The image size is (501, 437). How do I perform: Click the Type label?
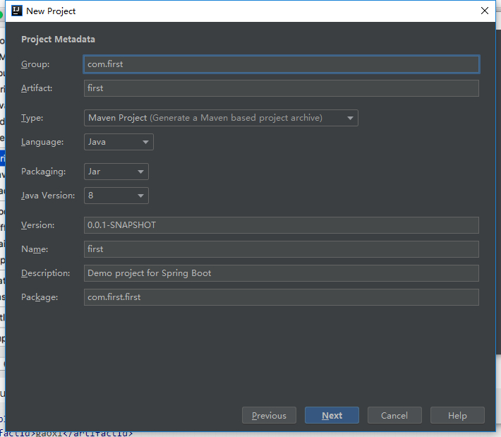(32, 118)
